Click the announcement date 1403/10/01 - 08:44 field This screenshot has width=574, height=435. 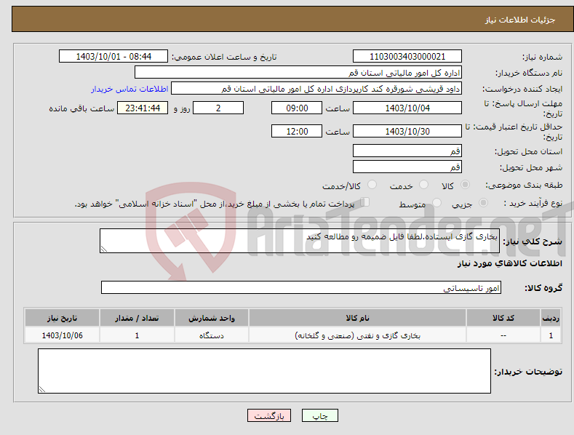[113, 57]
